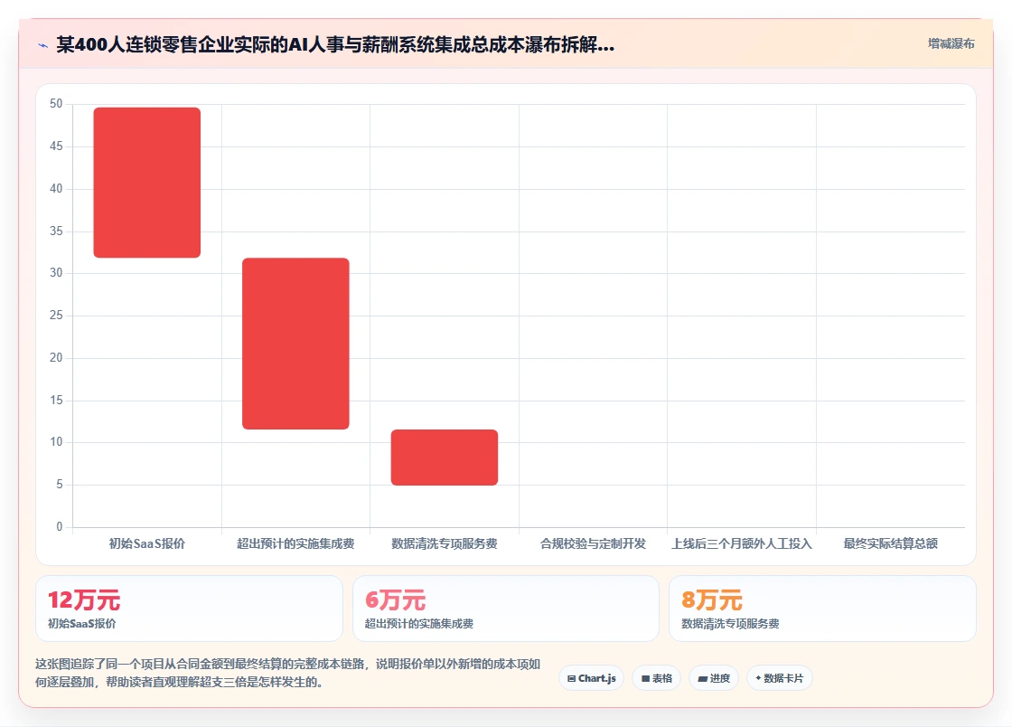Click the red bar for 初始SaaS报价

147,183
